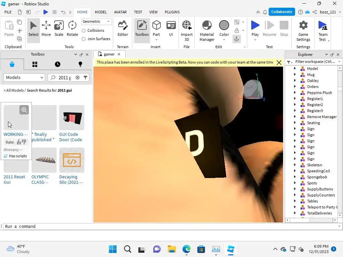Open the Geometric mode dropdown
This screenshot has width=343, height=257.
click(96, 21)
